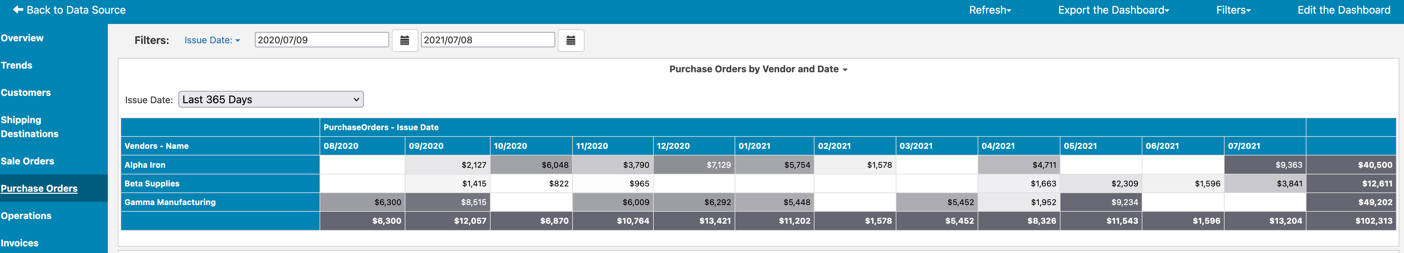Click Alpha Iron's $2,127 cell

click(447, 165)
